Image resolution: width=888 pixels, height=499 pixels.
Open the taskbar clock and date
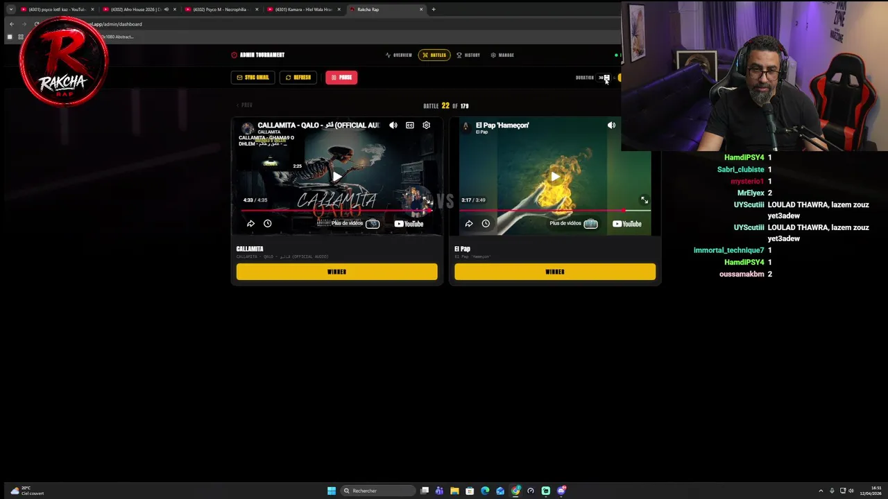[x=871, y=491]
